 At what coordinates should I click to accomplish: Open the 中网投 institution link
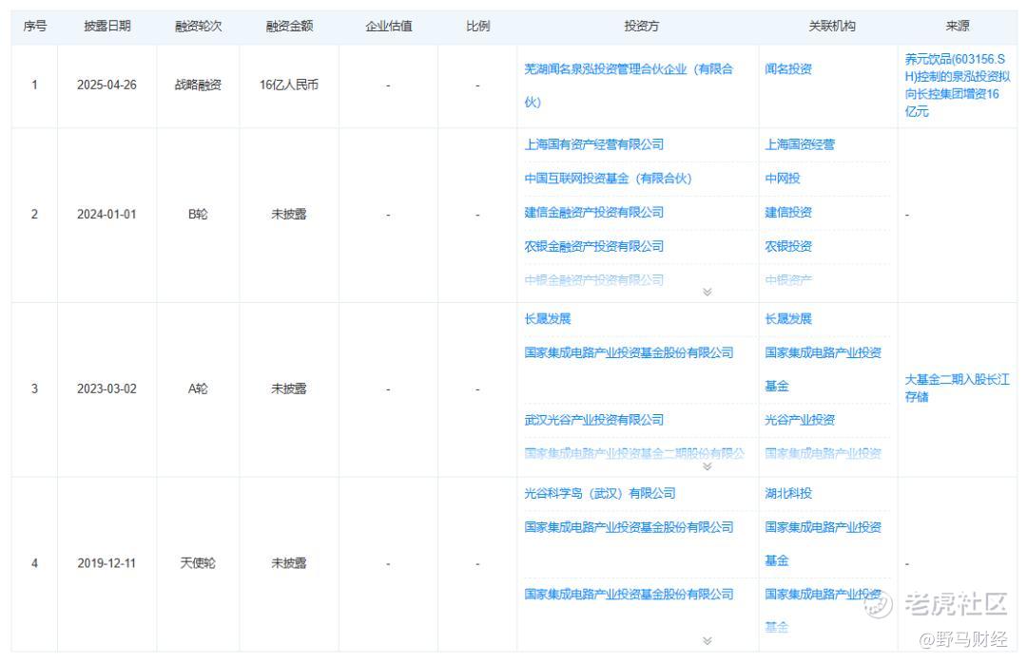[x=782, y=178]
